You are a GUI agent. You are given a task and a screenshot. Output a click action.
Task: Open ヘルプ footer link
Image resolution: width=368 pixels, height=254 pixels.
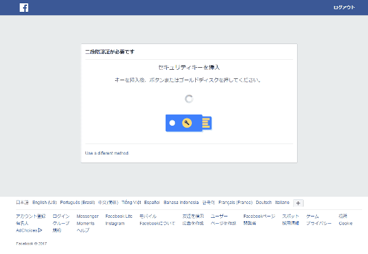(x=83, y=230)
